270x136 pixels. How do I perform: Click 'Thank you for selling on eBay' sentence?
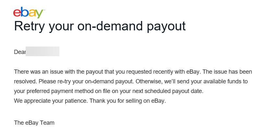128,101
